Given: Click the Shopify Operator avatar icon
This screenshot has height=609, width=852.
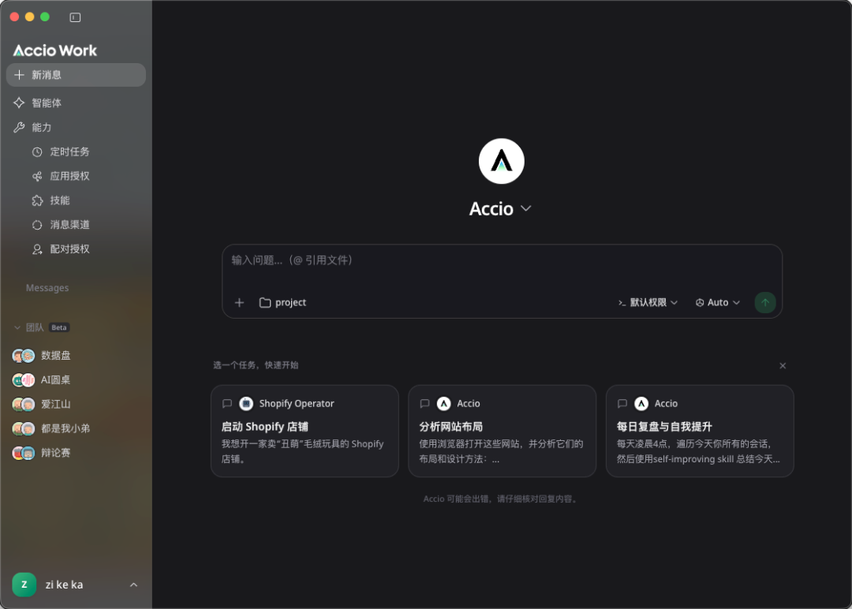Looking at the screenshot, I should (x=245, y=403).
